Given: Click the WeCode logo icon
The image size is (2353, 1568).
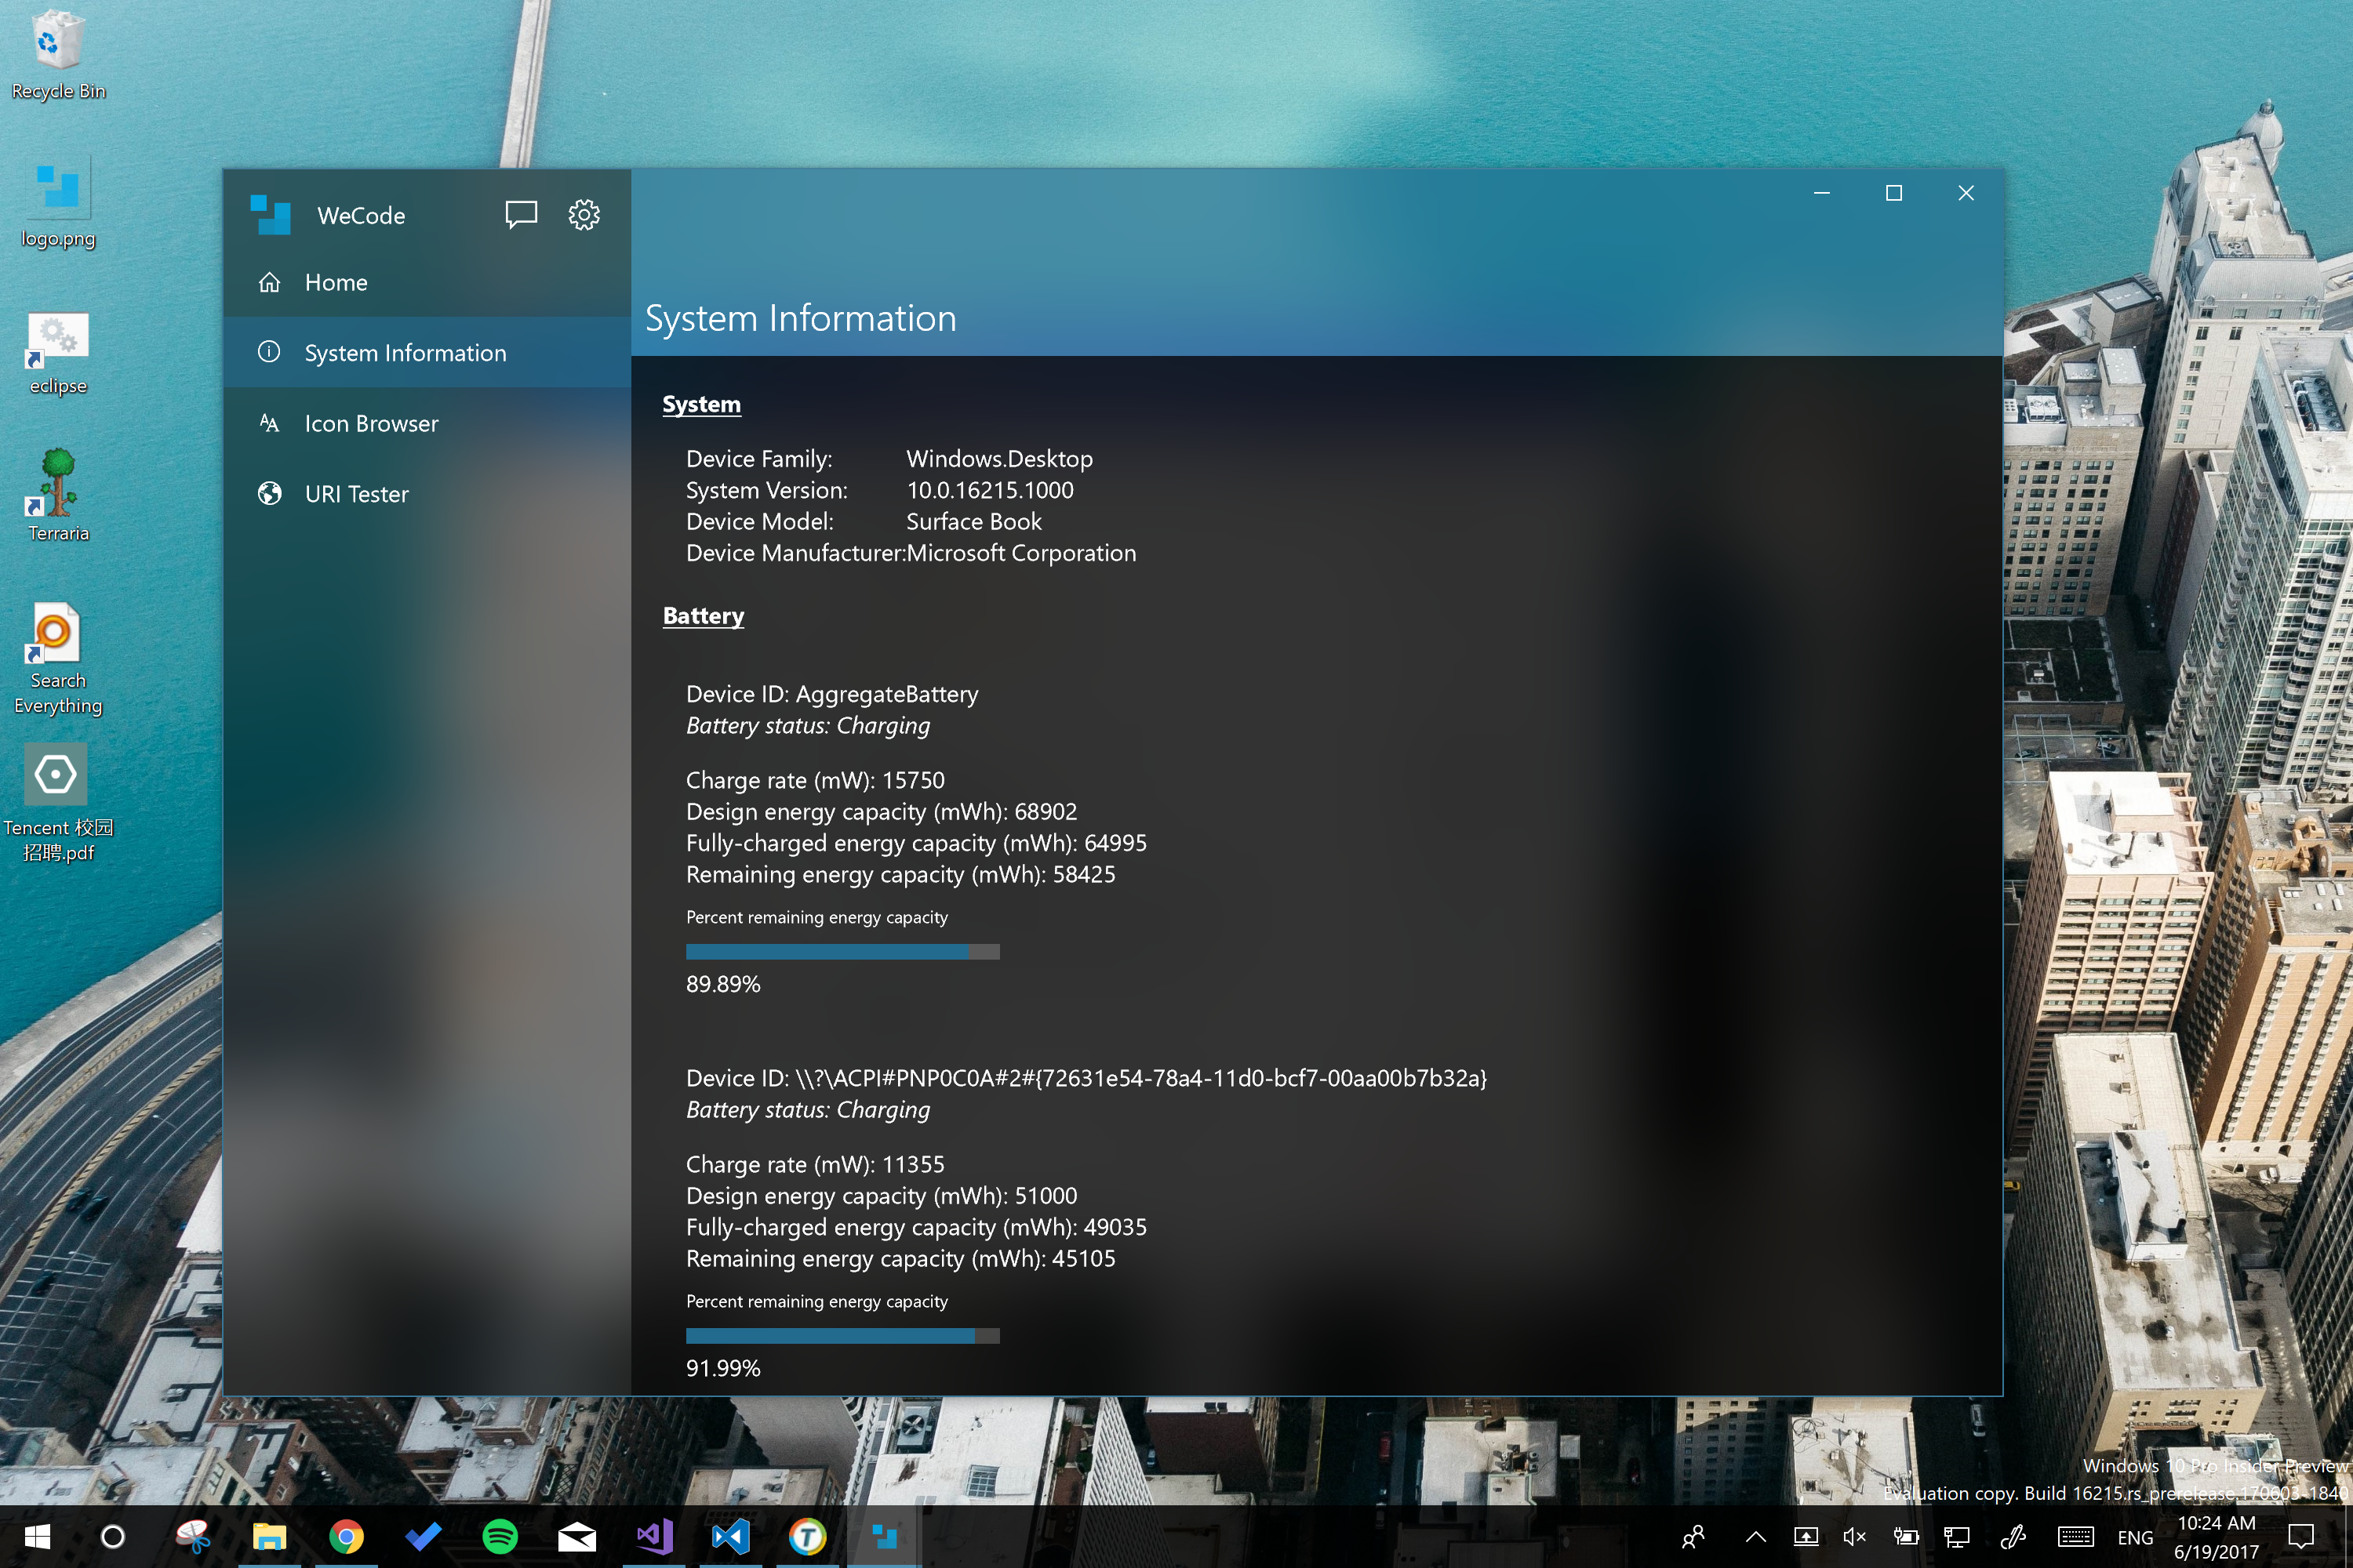Looking at the screenshot, I should click(x=270, y=215).
